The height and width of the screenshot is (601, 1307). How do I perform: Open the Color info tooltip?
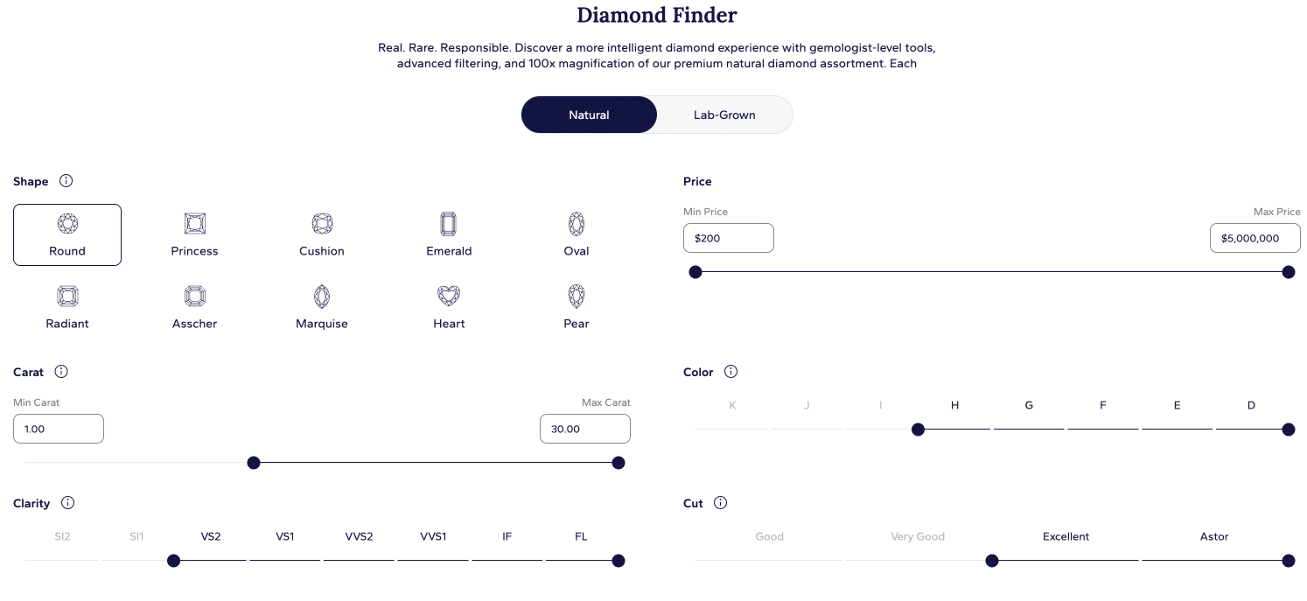tap(730, 371)
